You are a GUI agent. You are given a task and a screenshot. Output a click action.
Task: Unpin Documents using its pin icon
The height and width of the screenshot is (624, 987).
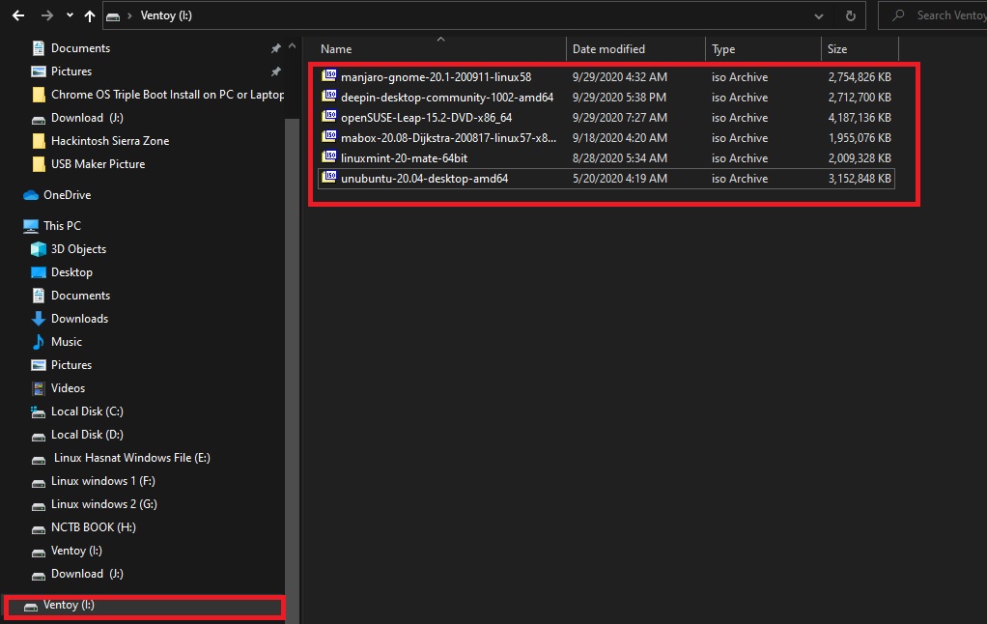point(275,48)
